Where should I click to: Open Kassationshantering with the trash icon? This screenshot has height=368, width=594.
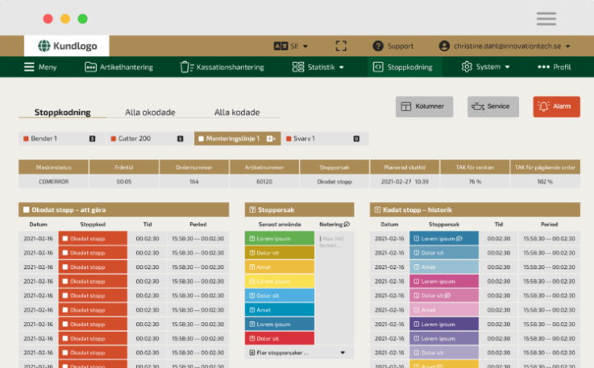pyautogui.click(x=187, y=67)
